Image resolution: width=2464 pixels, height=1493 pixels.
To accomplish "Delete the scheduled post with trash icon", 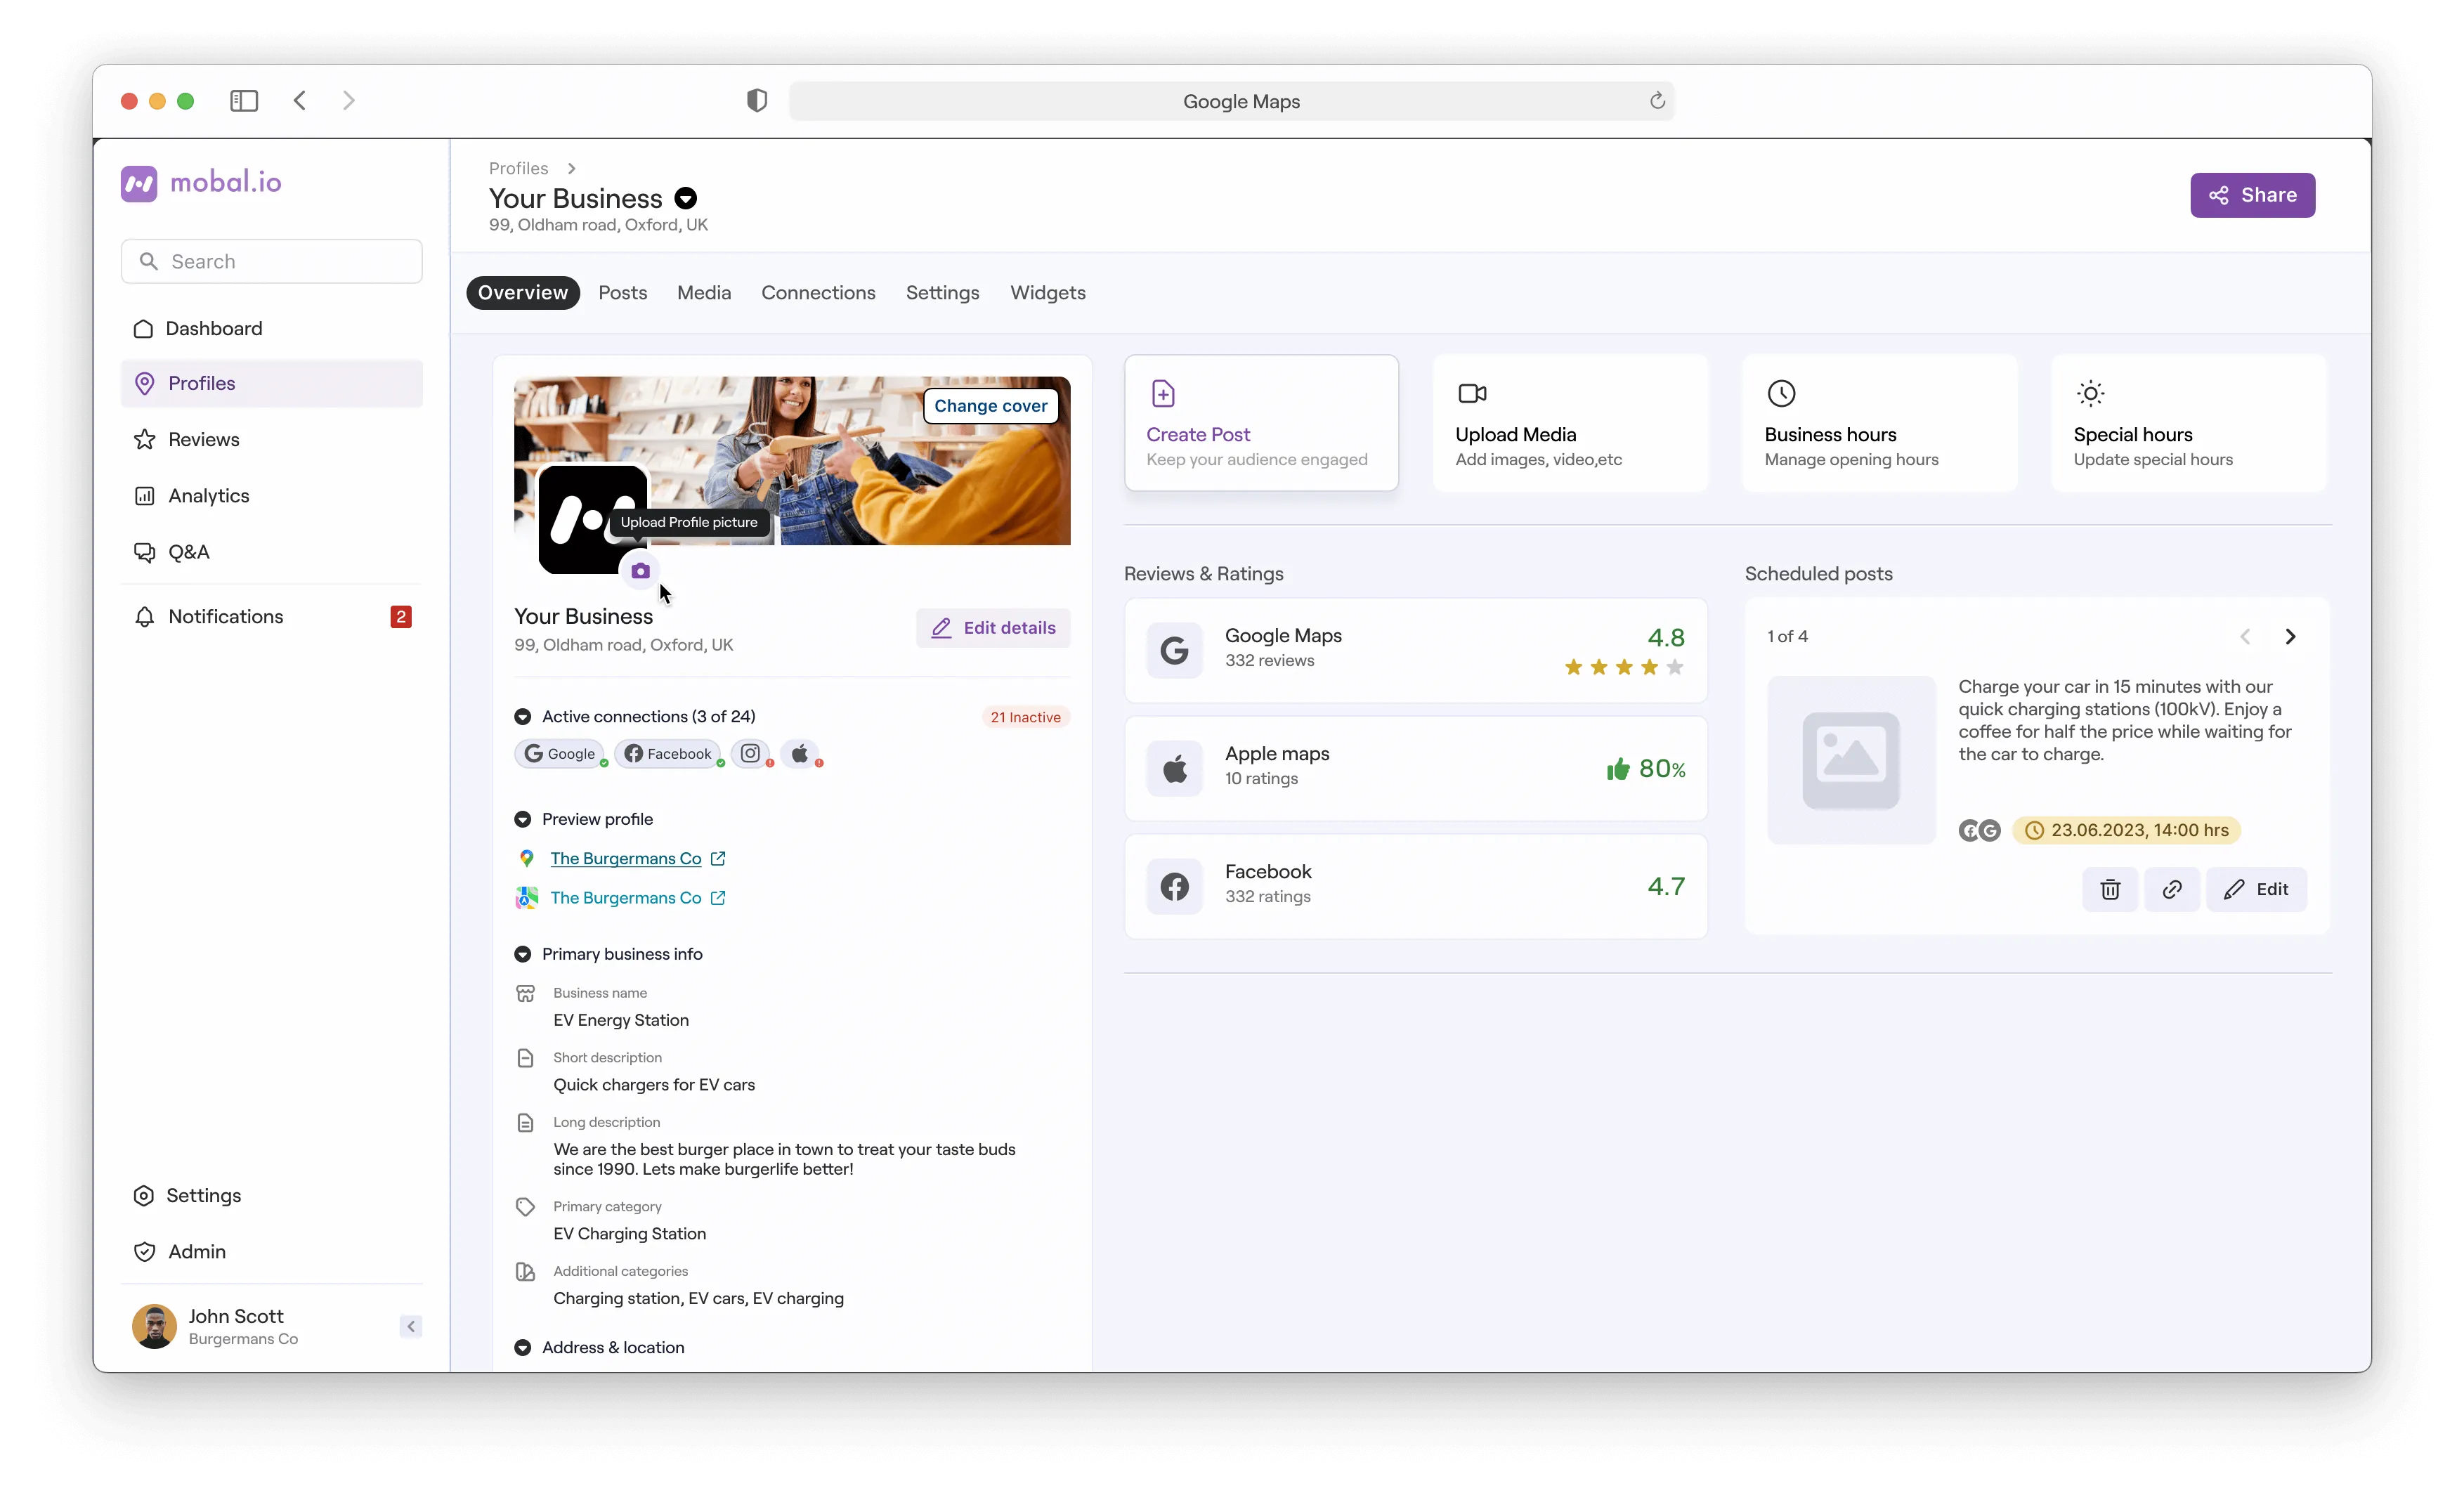I will click(x=2110, y=889).
